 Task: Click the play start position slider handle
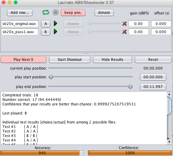pos(51,77)
